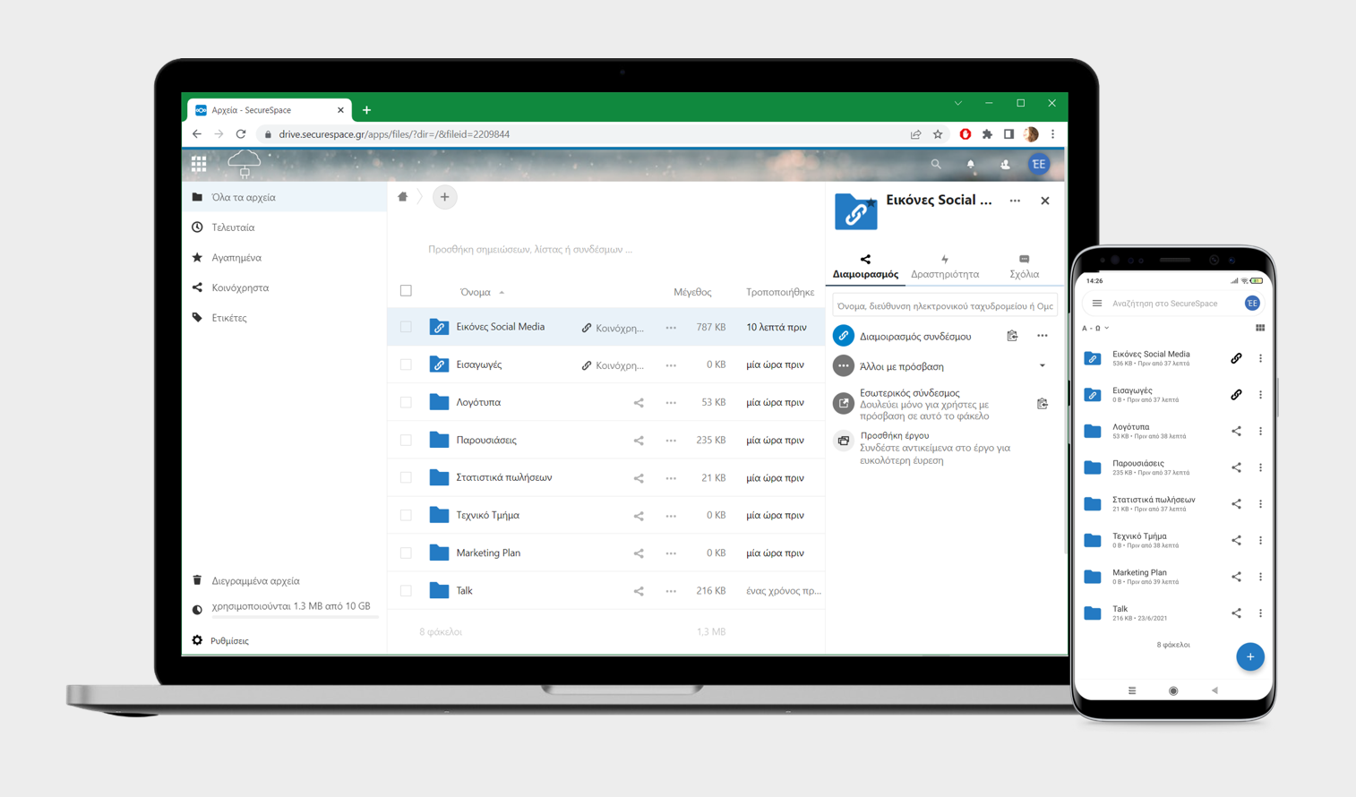Bookmark this page with star icon
Viewport: 1356px width, 797px height.
pyautogui.click(x=938, y=134)
